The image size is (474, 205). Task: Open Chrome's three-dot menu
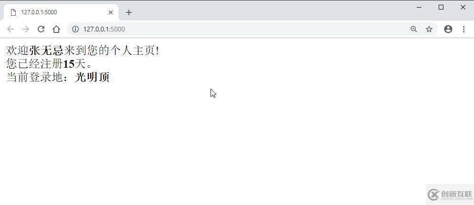coord(463,29)
